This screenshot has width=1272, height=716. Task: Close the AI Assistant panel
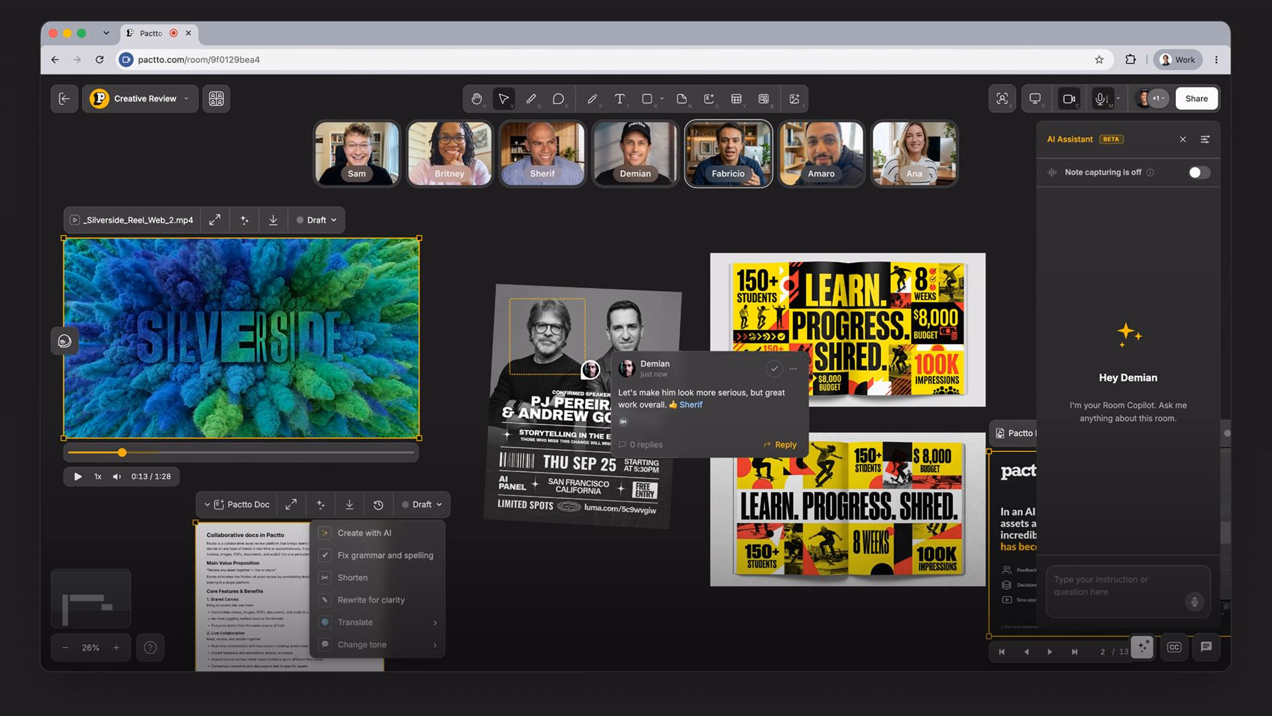point(1183,139)
